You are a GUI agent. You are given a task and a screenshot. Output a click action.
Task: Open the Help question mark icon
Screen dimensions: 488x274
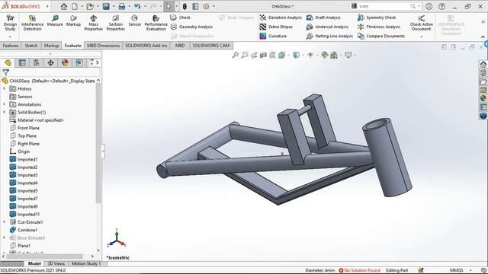pos(441,6)
